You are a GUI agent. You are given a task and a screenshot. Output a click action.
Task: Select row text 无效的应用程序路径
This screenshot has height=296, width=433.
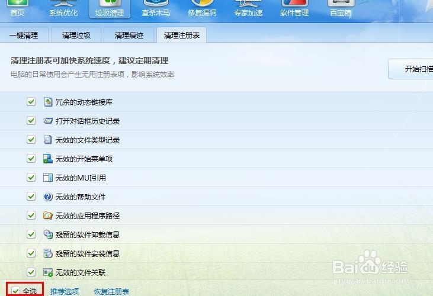click(88, 215)
